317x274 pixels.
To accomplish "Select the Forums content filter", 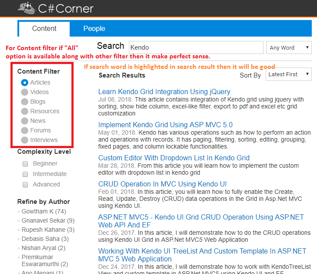I will click(25, 130).
